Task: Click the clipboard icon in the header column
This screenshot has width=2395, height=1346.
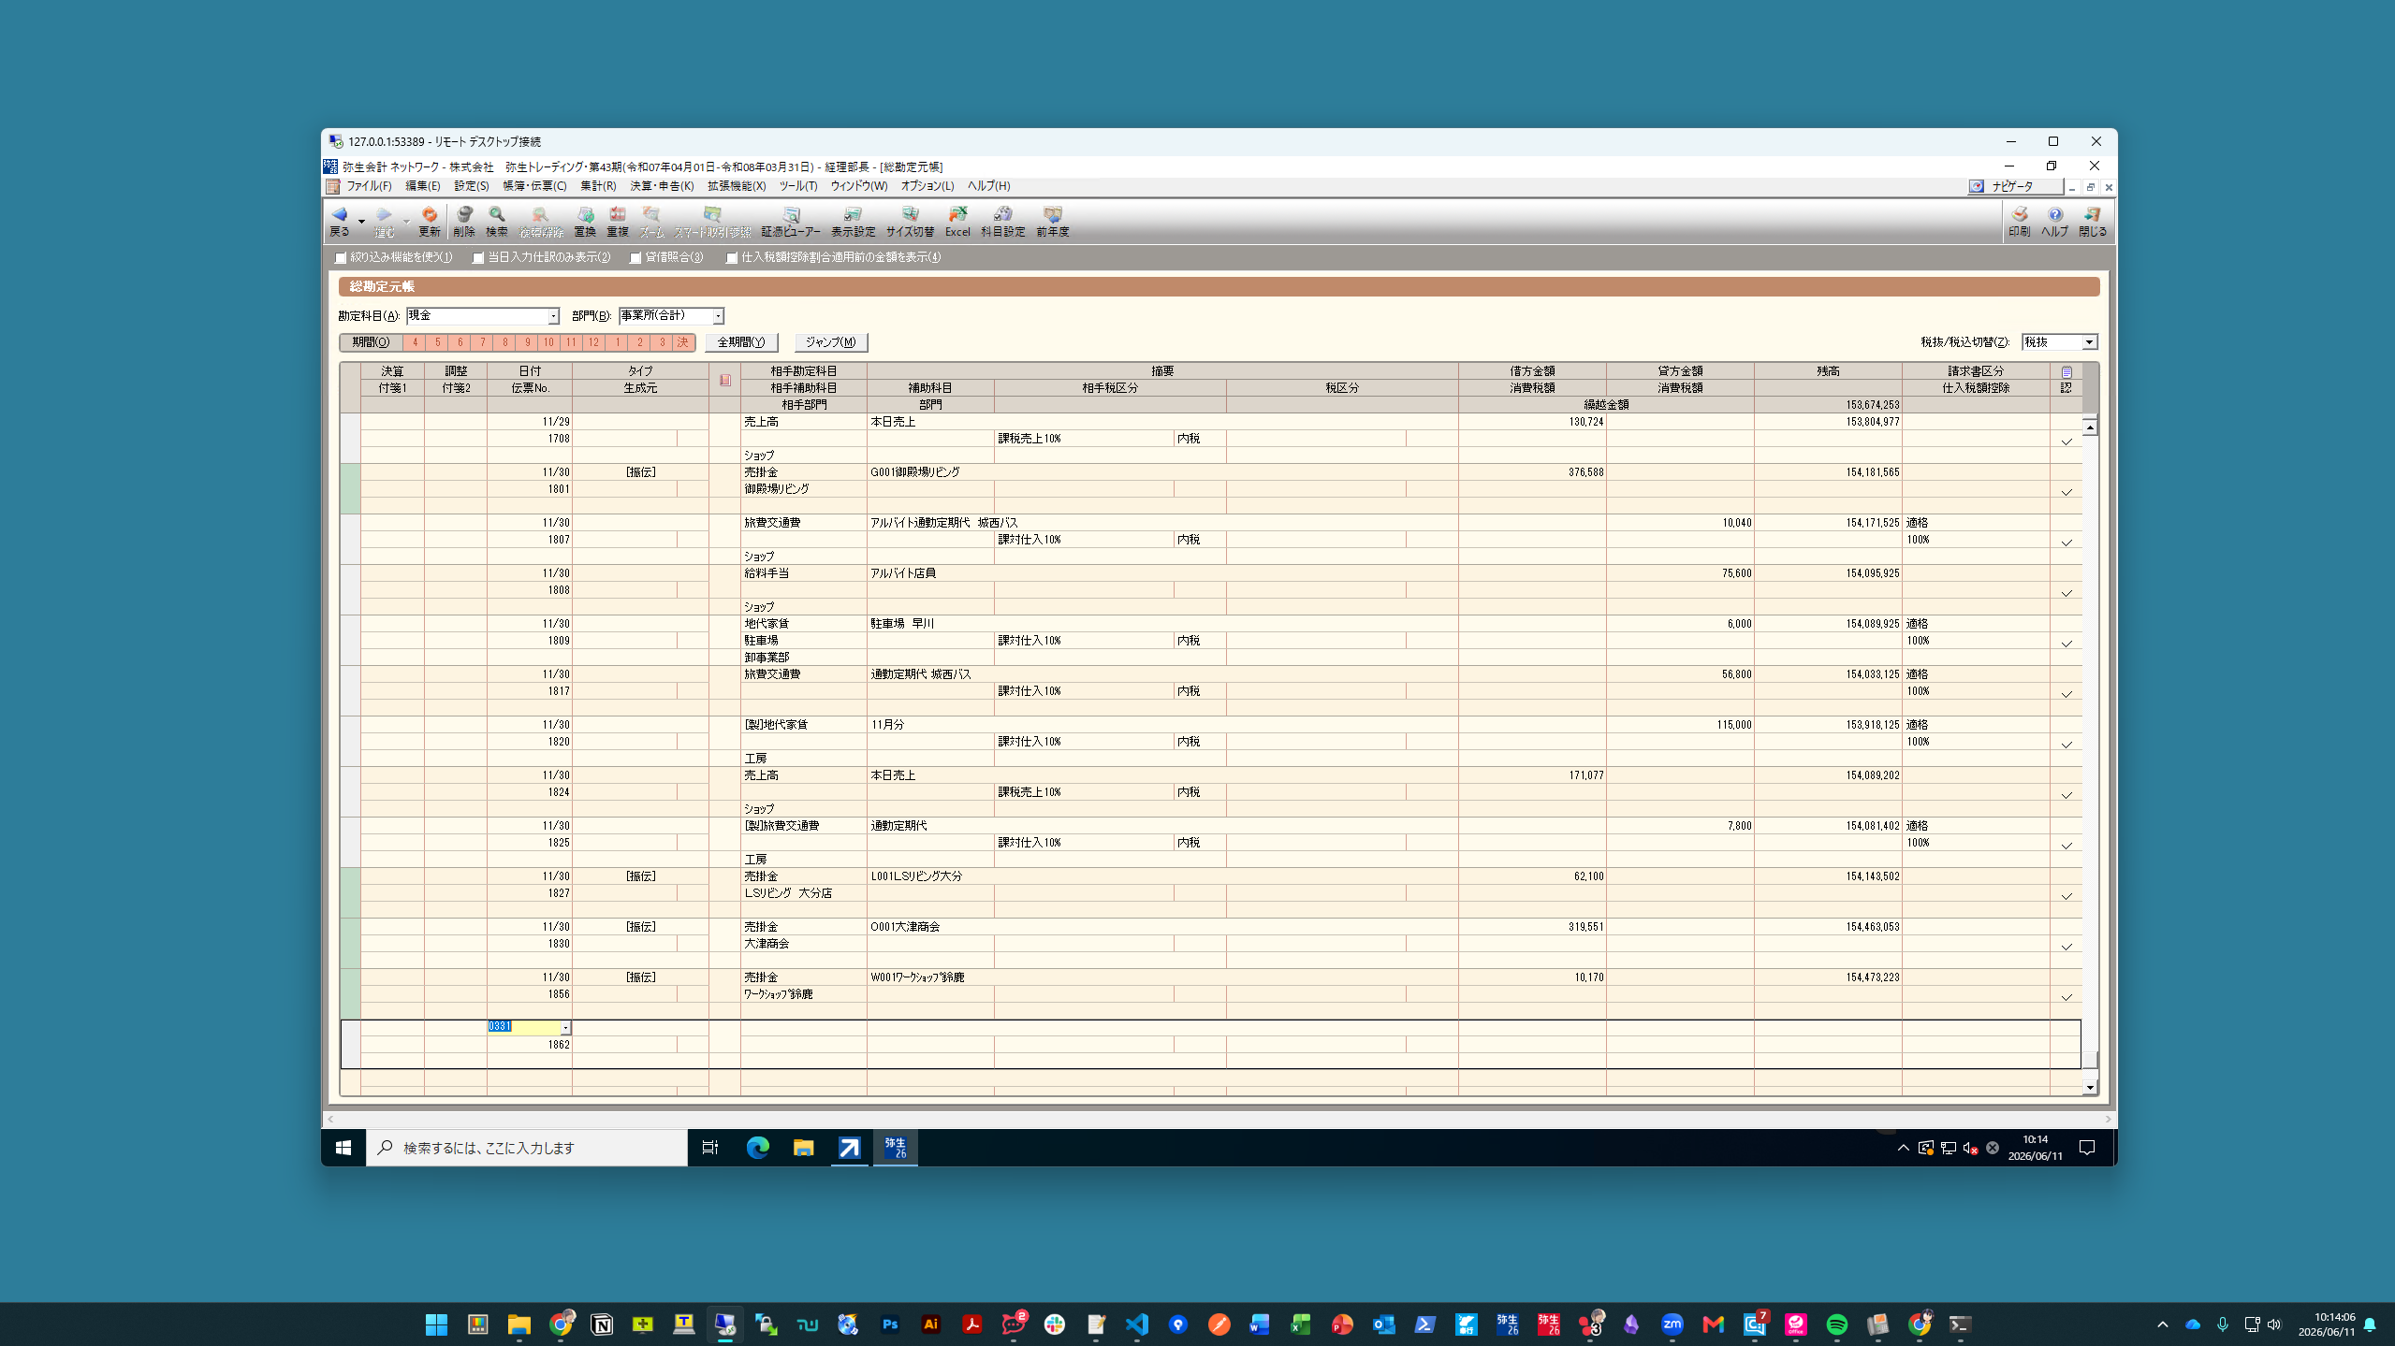Action: tap(2066, 371)
